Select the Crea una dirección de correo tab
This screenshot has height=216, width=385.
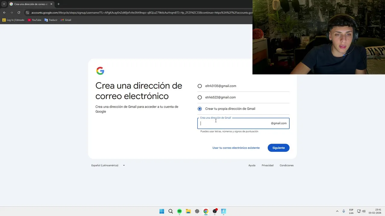tap(31, 4)
